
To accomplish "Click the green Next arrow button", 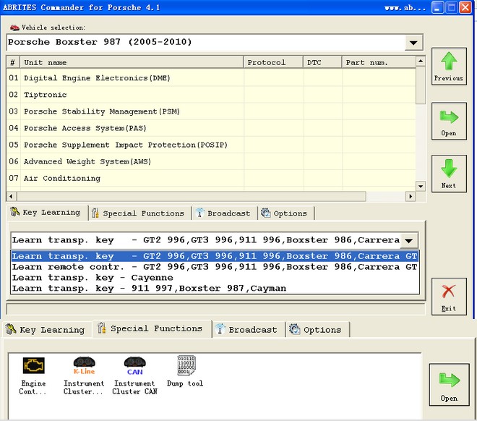I will pyautogui.click(x=448, y=174).
